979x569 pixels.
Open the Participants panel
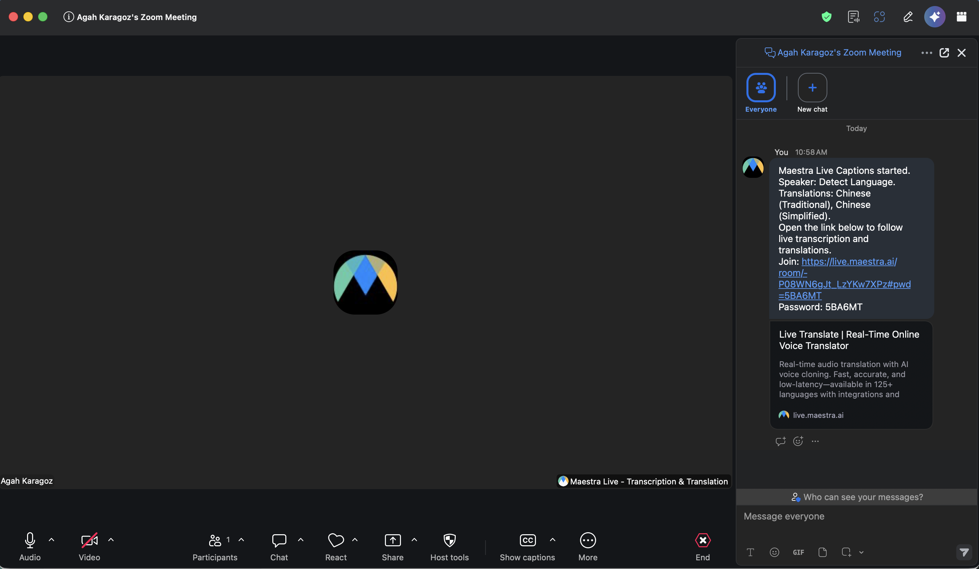[x=215, y=547]
